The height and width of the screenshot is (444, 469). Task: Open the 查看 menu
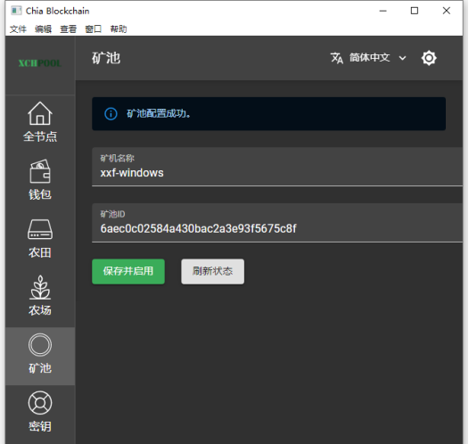(x=68, y=29)
